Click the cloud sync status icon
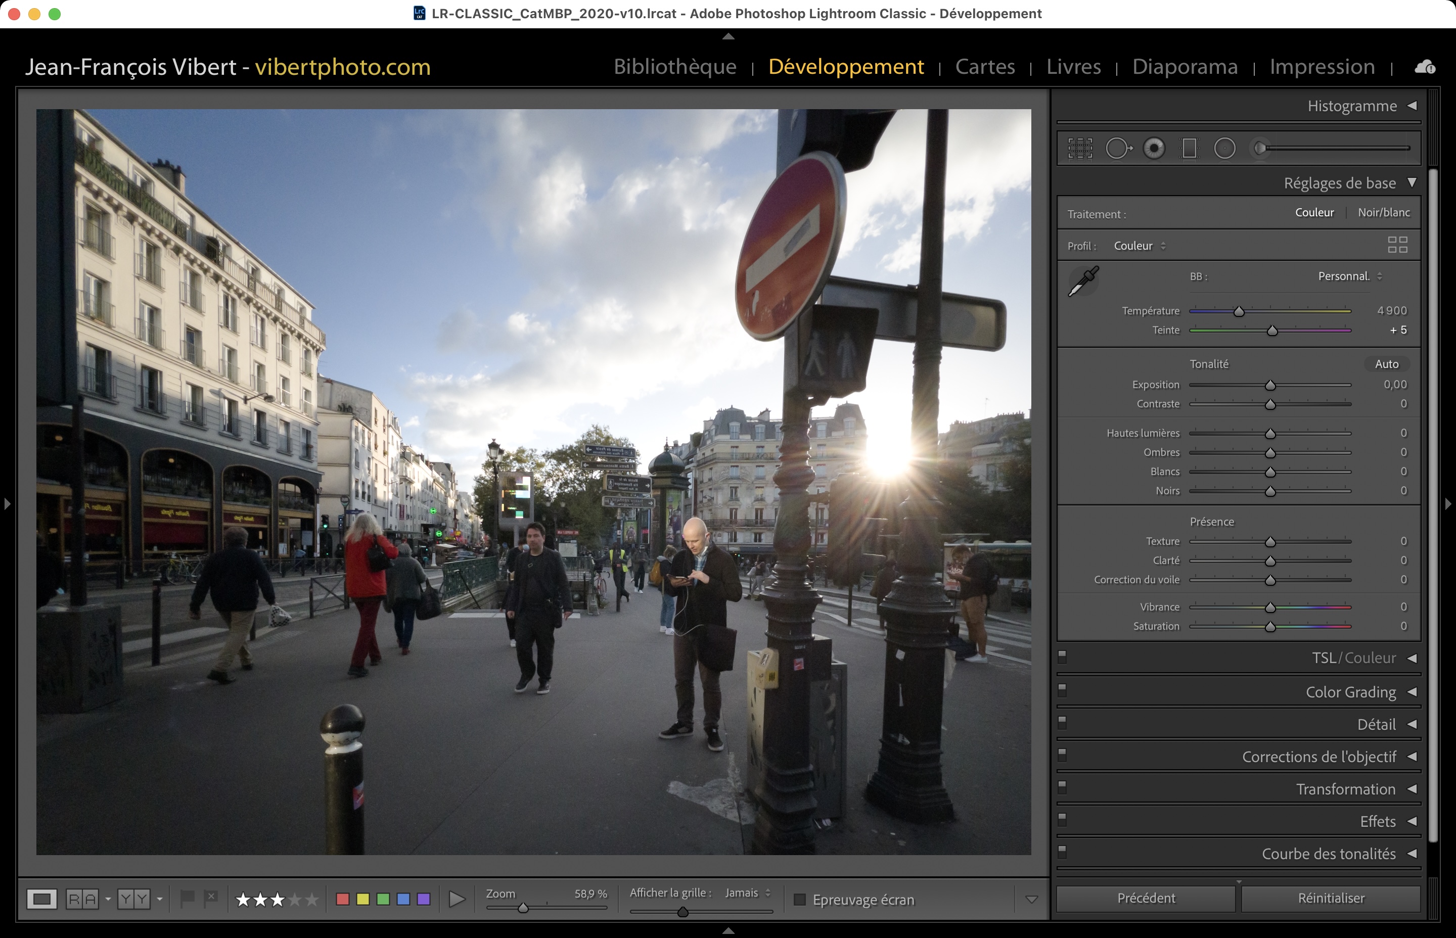 [x=1424, y=67]
